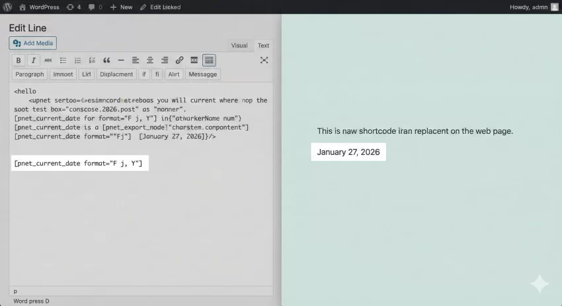The image size is (562, 306).
Task: Click the fi quicktag button
Action: pos(157,75)
